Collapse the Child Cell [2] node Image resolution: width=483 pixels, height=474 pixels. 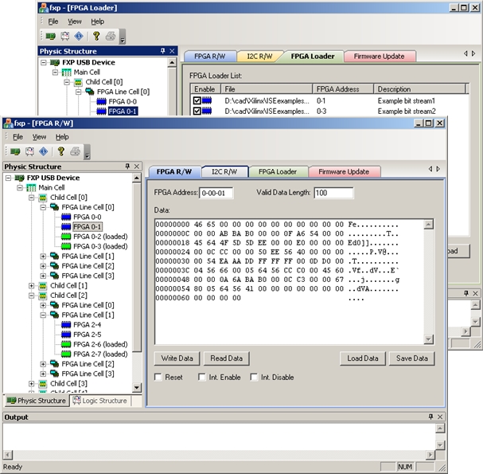pos(32,296)
